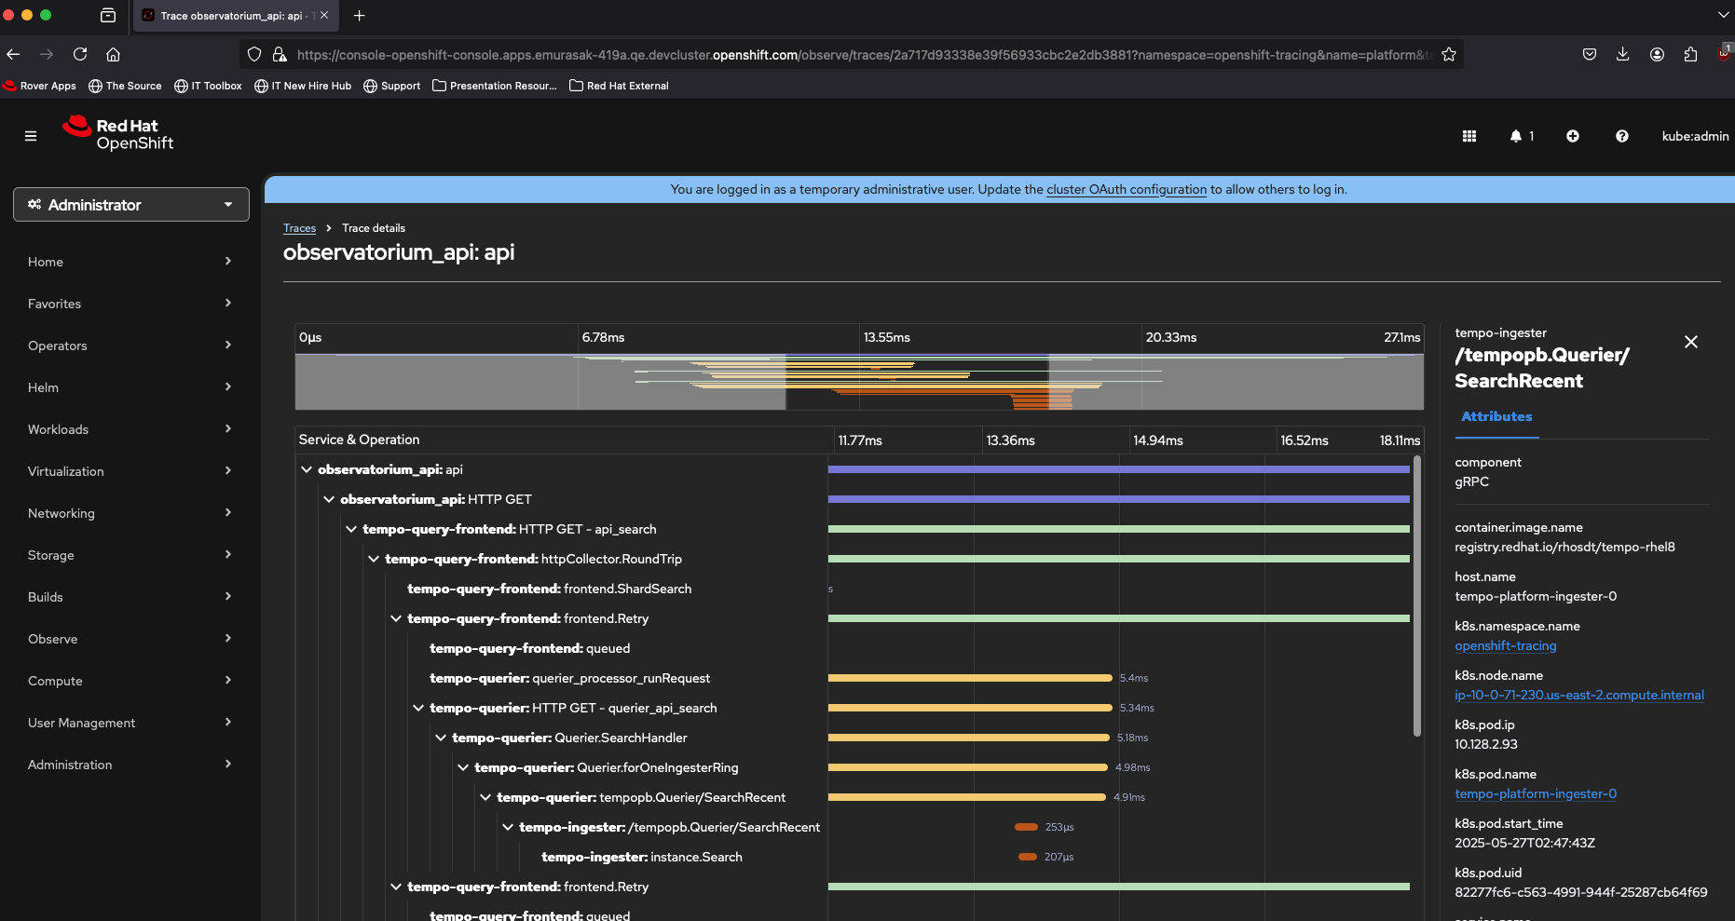Screen dimensions: 1735x921
Task: Open the Presentation Resources bookmark folder
Action: [x=495, y=86]
